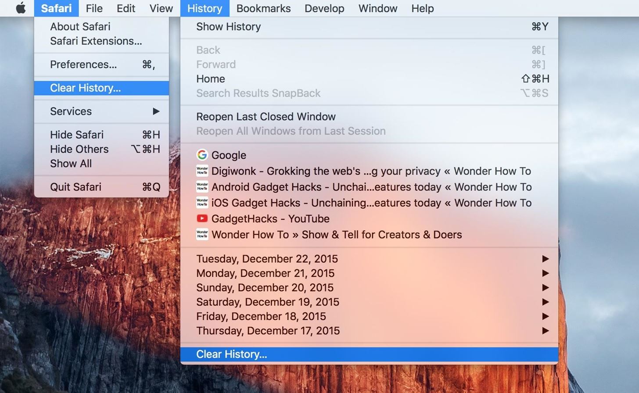
Task: Choose Hide Safari
Action: click(x=101, y=135)
